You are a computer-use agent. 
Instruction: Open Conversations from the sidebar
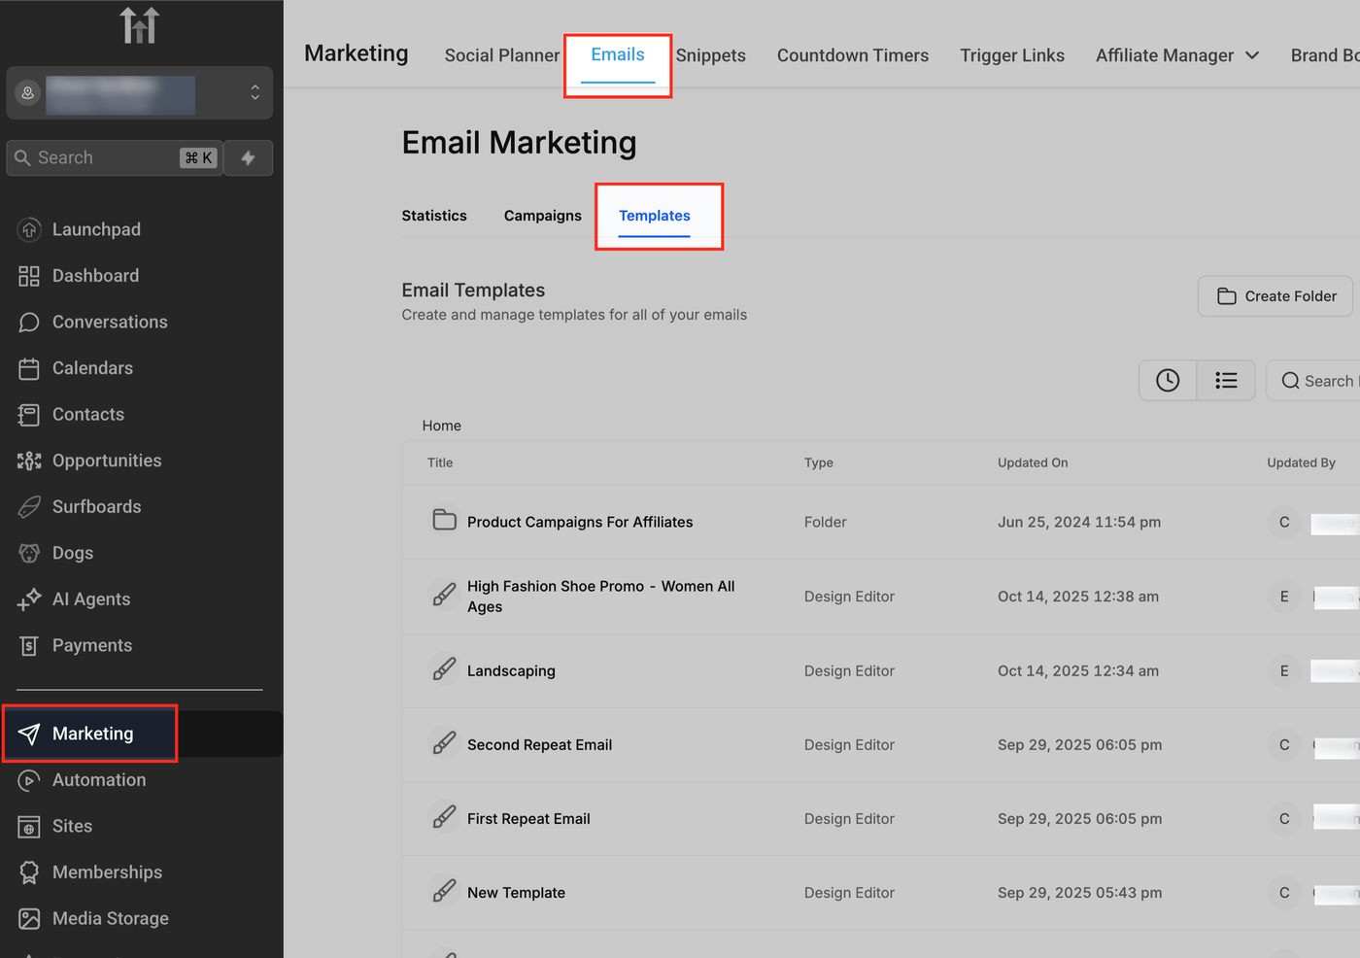point(109,322)
